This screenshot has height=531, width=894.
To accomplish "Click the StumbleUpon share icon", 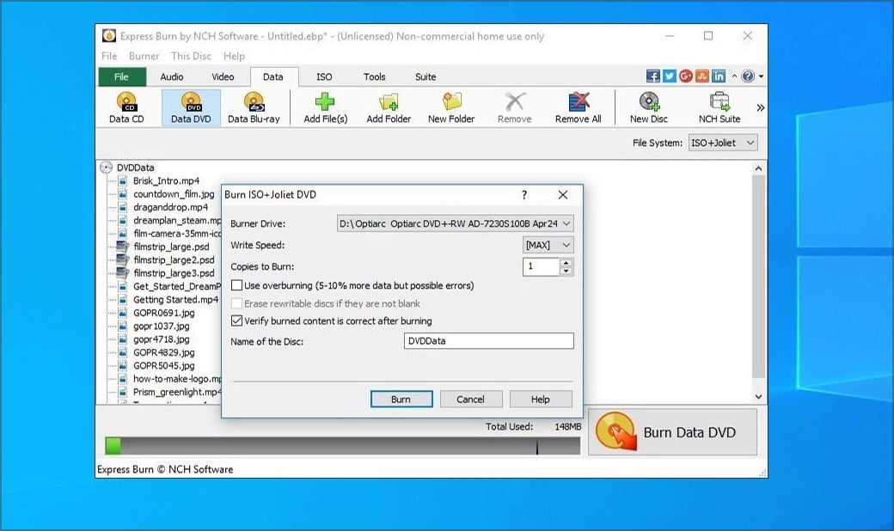I will coord(701,76).
